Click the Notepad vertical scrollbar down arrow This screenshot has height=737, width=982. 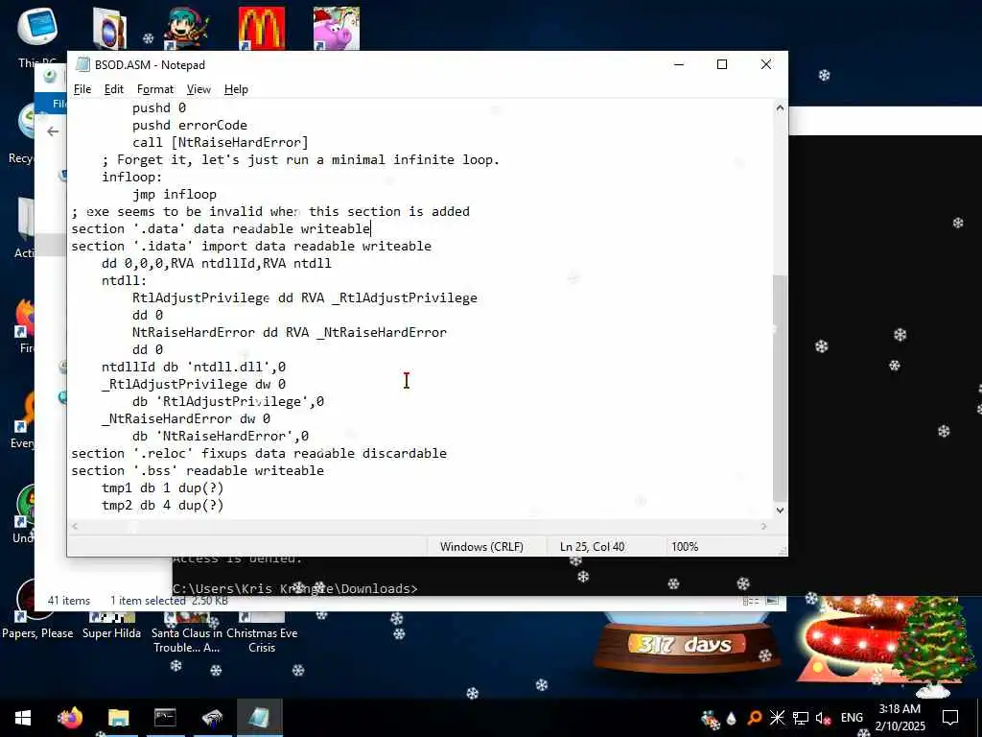pos(780,511)
